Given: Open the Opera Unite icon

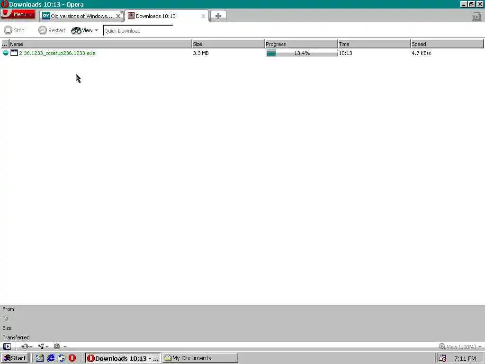Looking at the screenshot, I should click(43, 346).
